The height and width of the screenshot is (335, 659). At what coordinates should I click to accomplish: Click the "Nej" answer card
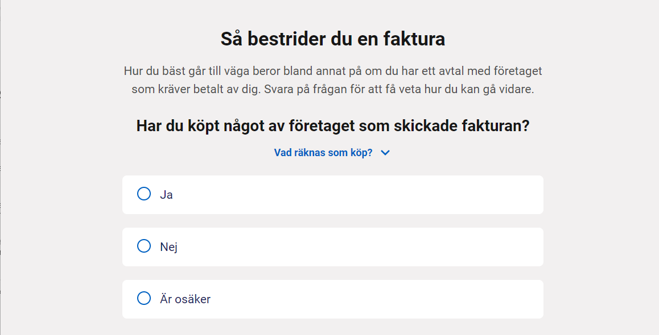click(332, 247)
